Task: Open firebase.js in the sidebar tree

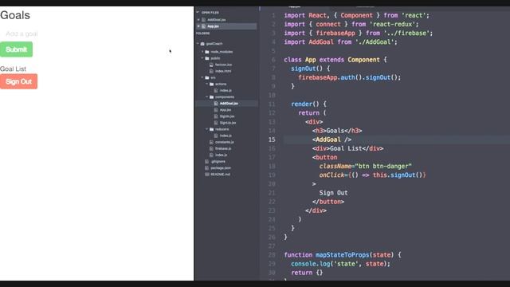Action: click(x=223, y=148)
